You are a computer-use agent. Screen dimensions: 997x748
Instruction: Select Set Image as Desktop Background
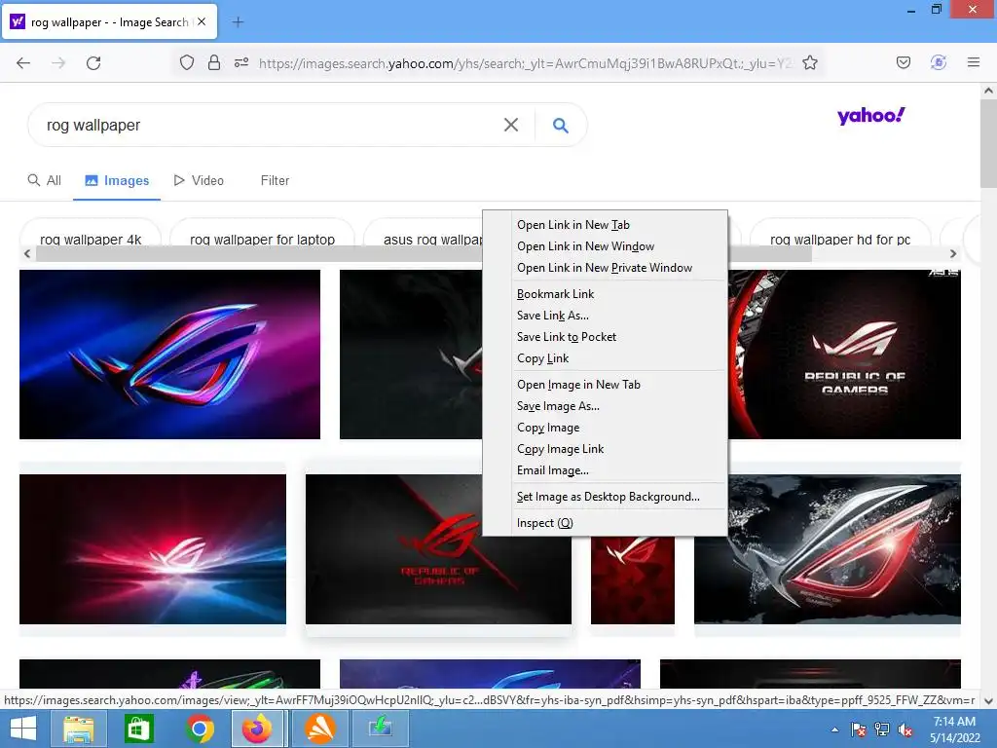click(x=605, y=497)
